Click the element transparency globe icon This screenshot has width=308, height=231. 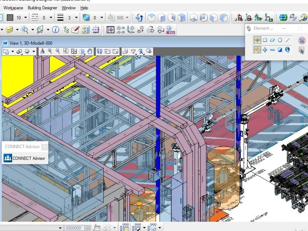click(x=86, y=18)
